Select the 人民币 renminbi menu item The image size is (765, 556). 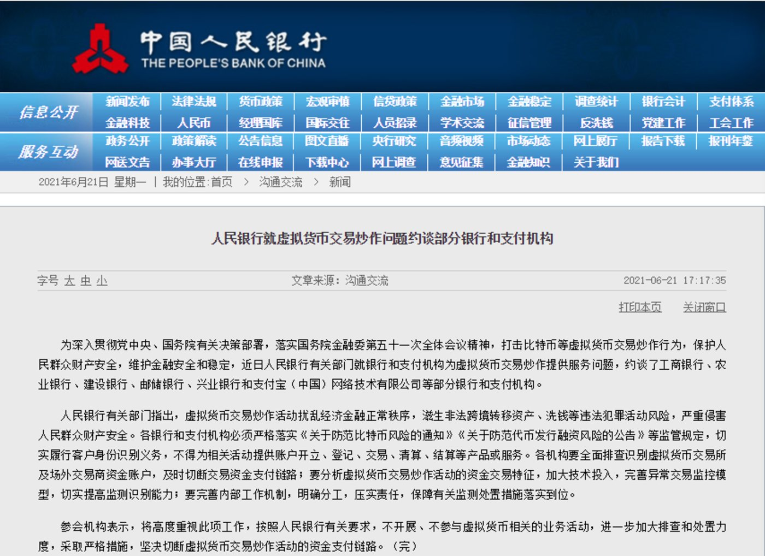194,122
